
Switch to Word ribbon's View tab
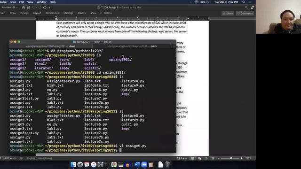point(94,13)
